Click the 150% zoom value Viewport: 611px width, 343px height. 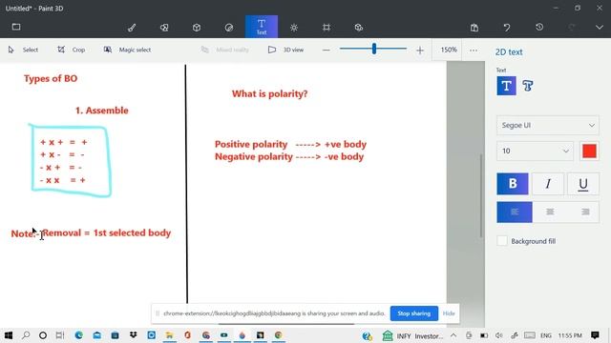pyautogui.click(x=449, y=50)
